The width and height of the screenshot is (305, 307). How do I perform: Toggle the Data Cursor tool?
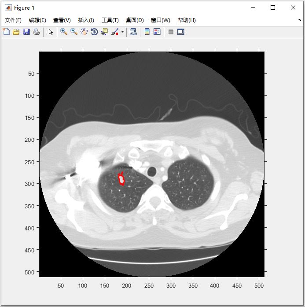[x=104, y=32]
